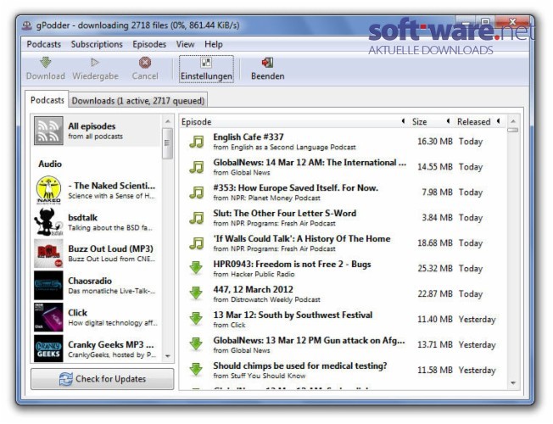
Task: Click the gPodder title bar app icon
Action: [27, 25]
